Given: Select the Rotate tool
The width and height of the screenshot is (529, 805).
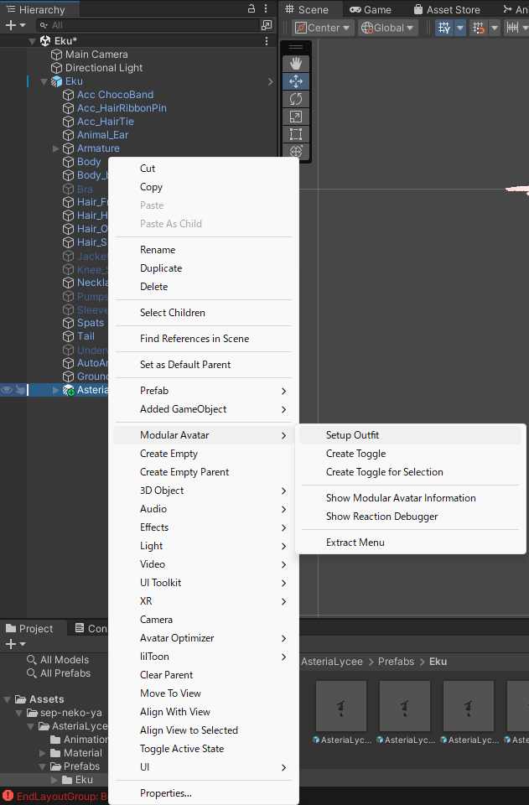Looking at the screenshot, I should point(295,99).
